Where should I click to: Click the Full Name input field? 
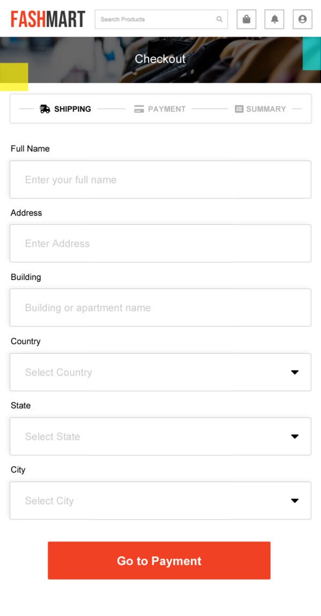click(x=160, y=179)
